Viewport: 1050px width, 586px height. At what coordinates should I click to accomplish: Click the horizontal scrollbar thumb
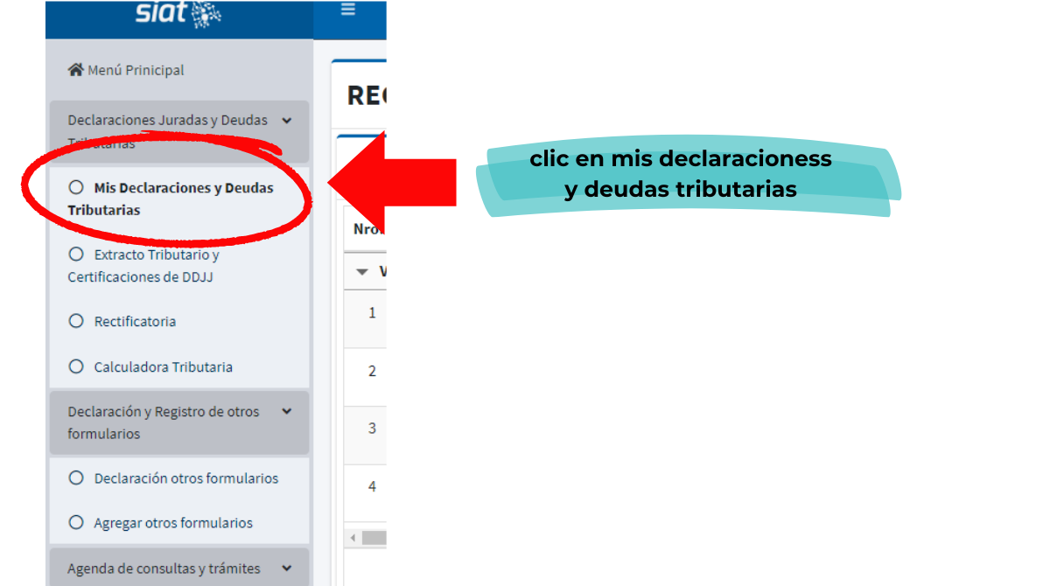[x=374, y=537]
